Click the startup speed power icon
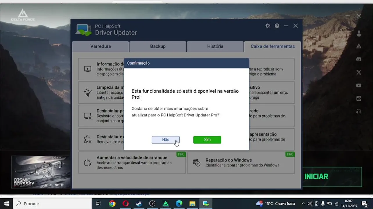Viewport: 373px width, 209px height. click(x=87, y=163)
